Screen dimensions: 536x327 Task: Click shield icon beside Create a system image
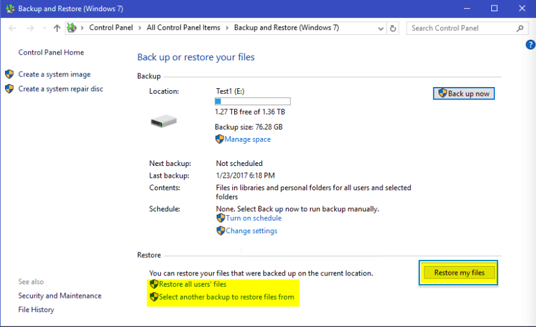click(9, 74)
